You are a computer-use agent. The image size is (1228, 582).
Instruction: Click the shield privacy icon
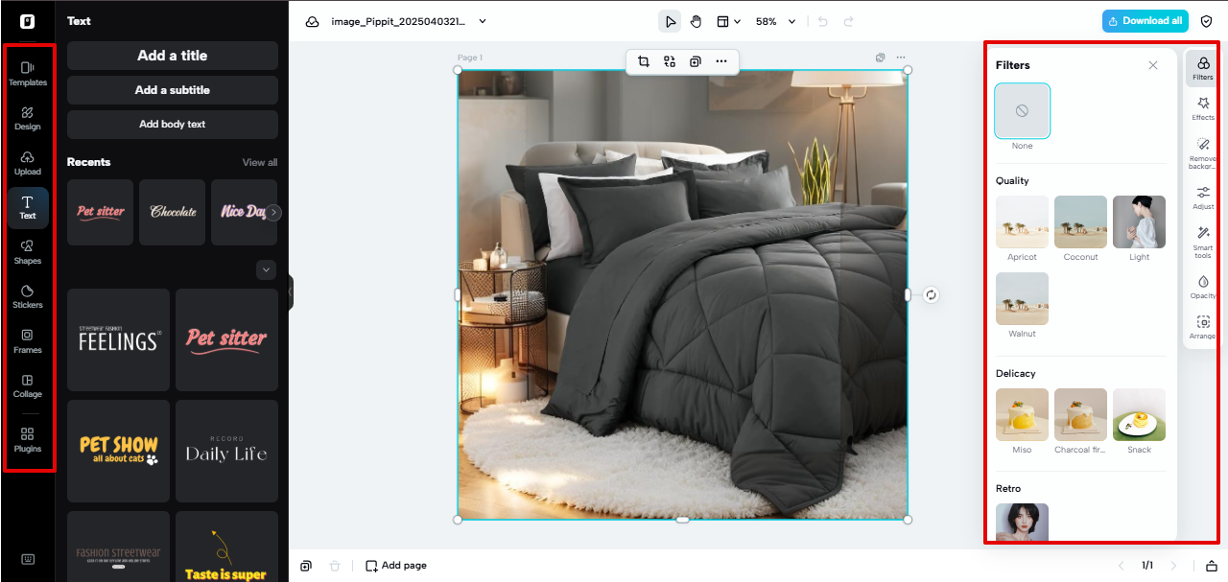[1207, 21]
